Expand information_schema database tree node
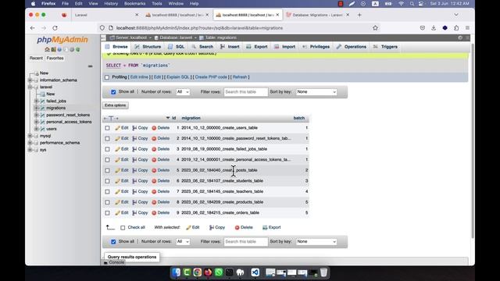Screen dimensions: 500x281 coord(30,80)
